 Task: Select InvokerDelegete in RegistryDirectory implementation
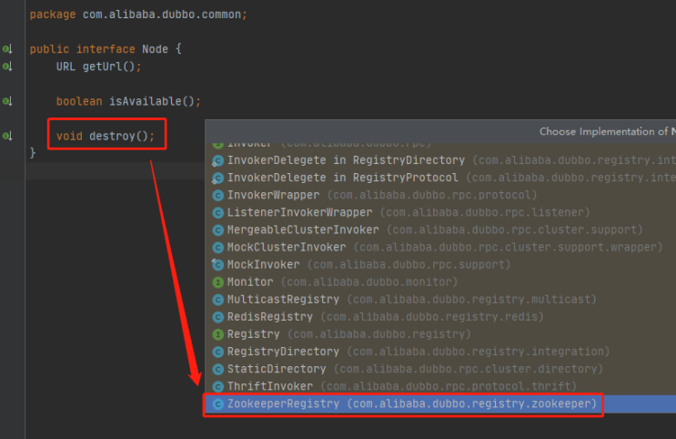pos(440,160)
